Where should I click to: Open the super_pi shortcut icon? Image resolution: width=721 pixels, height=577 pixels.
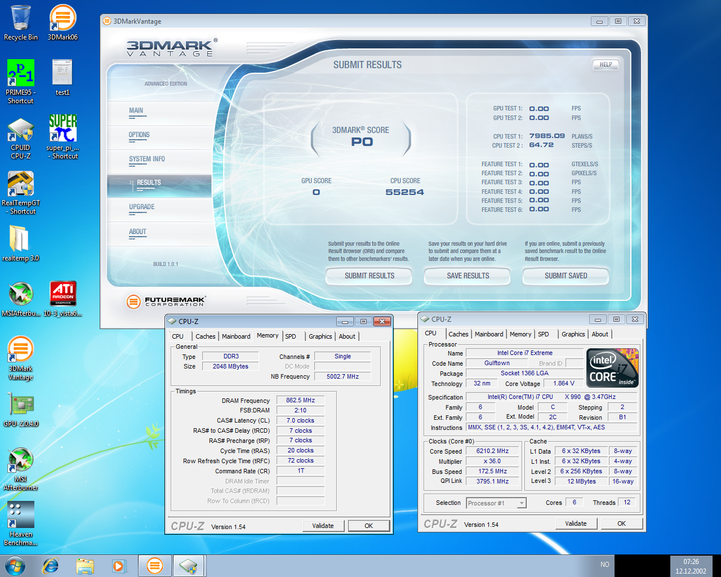click(x=63, y=137)
